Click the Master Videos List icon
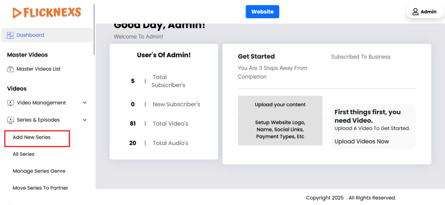The height and width of the screenshot is (205, 445). (x=10, y=69)
